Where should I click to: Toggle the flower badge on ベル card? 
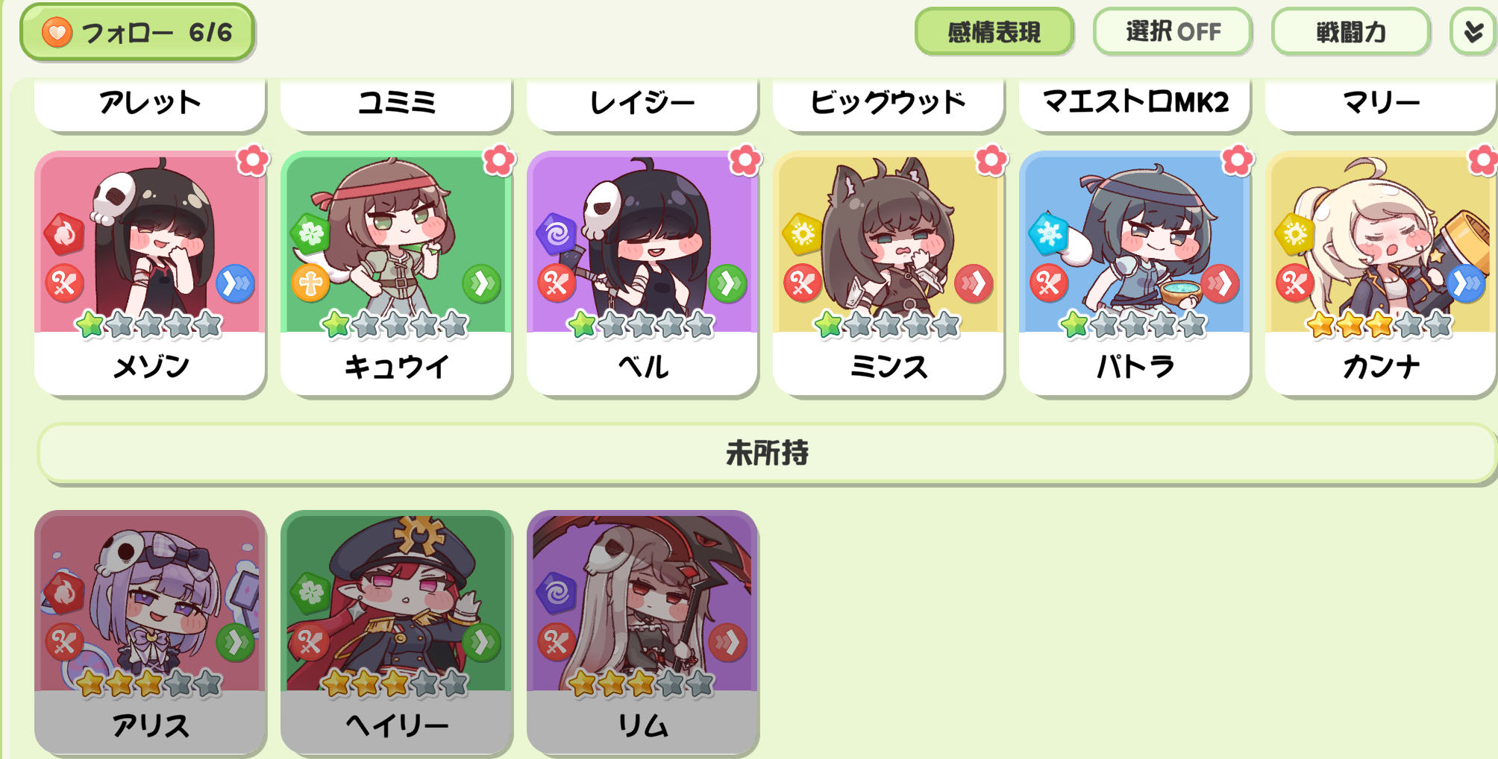click(745, 160)
